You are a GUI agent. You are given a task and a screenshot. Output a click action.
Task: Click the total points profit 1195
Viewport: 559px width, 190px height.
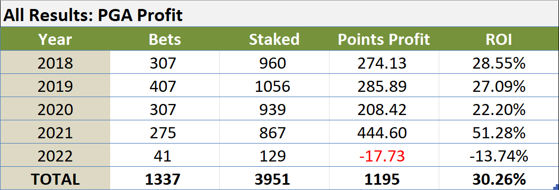384,178
